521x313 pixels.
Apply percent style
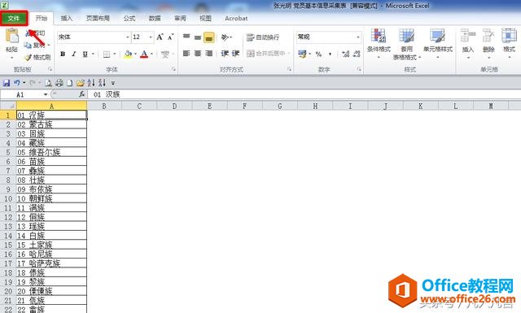tap(318, 54)
